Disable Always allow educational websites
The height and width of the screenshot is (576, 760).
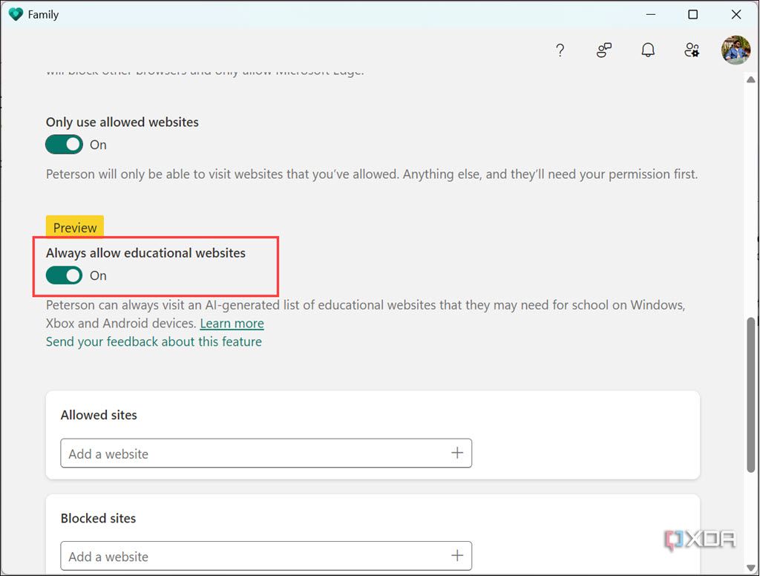tap(64, 275)
